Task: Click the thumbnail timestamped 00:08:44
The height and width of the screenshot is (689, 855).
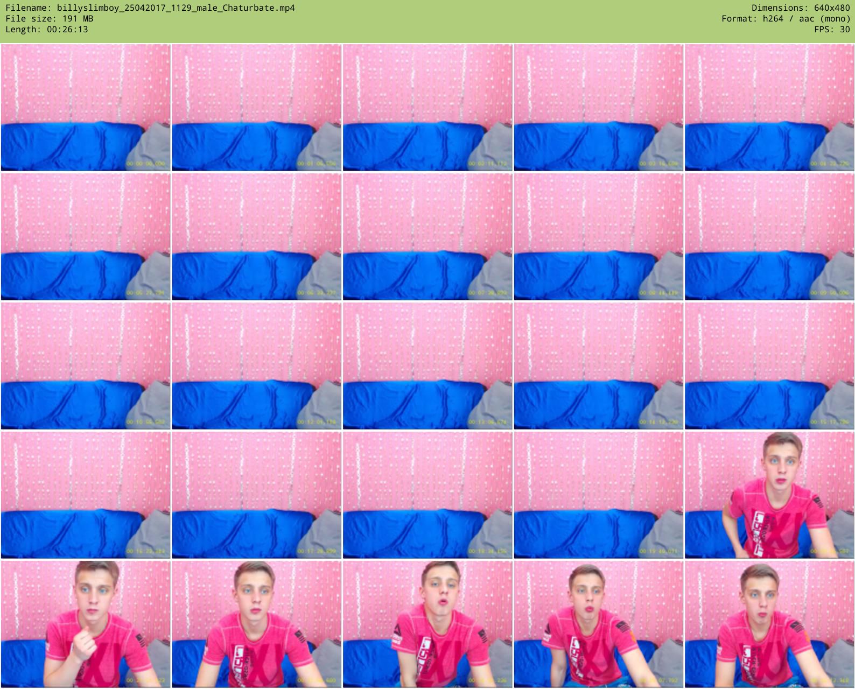Action: pyautogui.click(x=598, y=237)
